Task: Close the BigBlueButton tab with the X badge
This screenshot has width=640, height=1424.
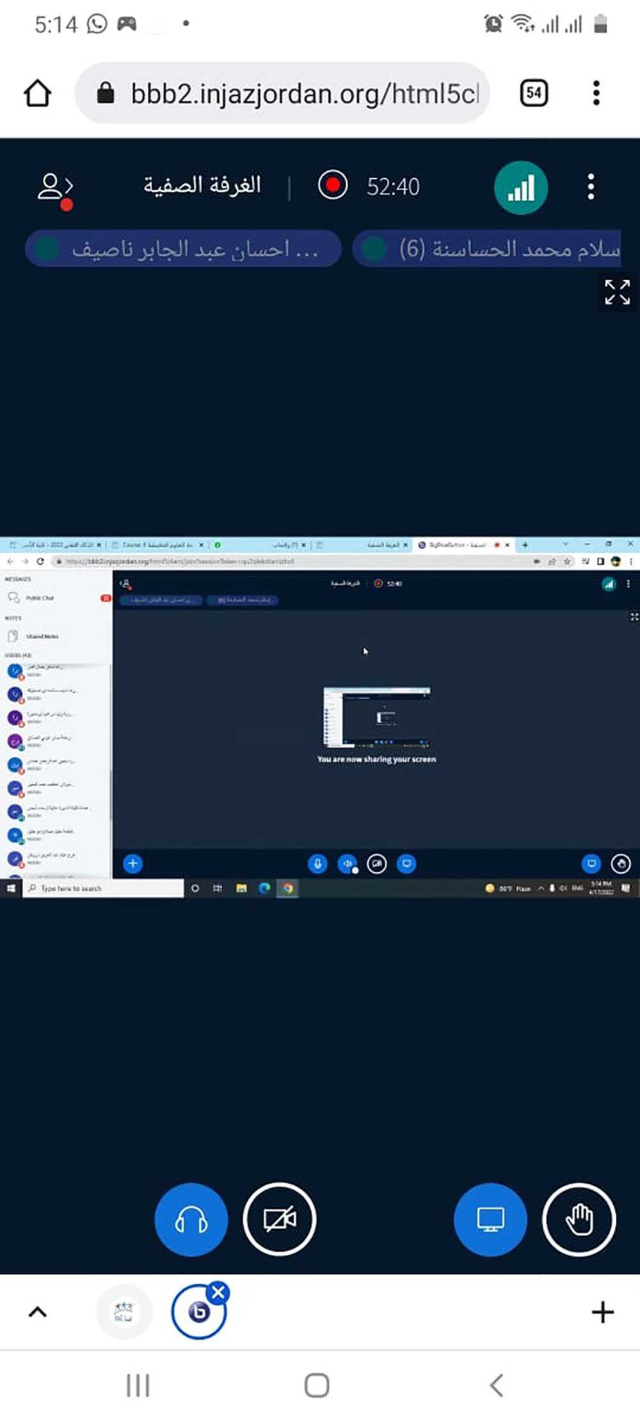Action: tap(218, 1292)
